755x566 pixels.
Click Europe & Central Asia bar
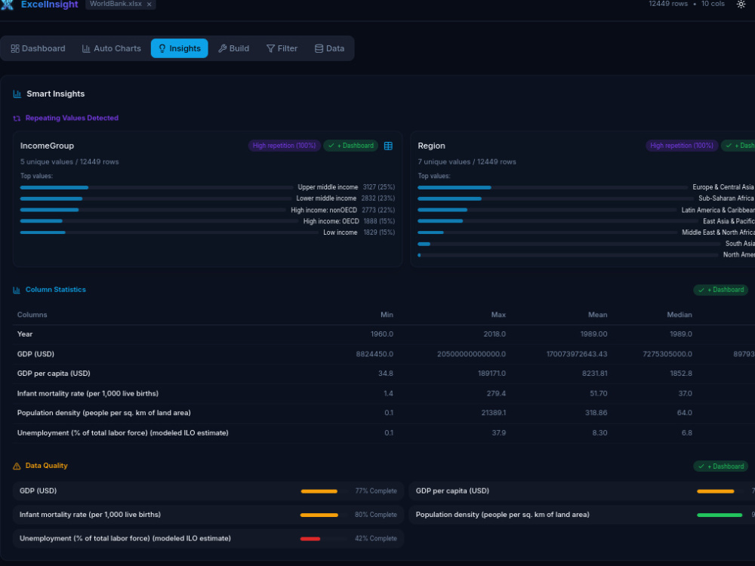coord(553,187)
